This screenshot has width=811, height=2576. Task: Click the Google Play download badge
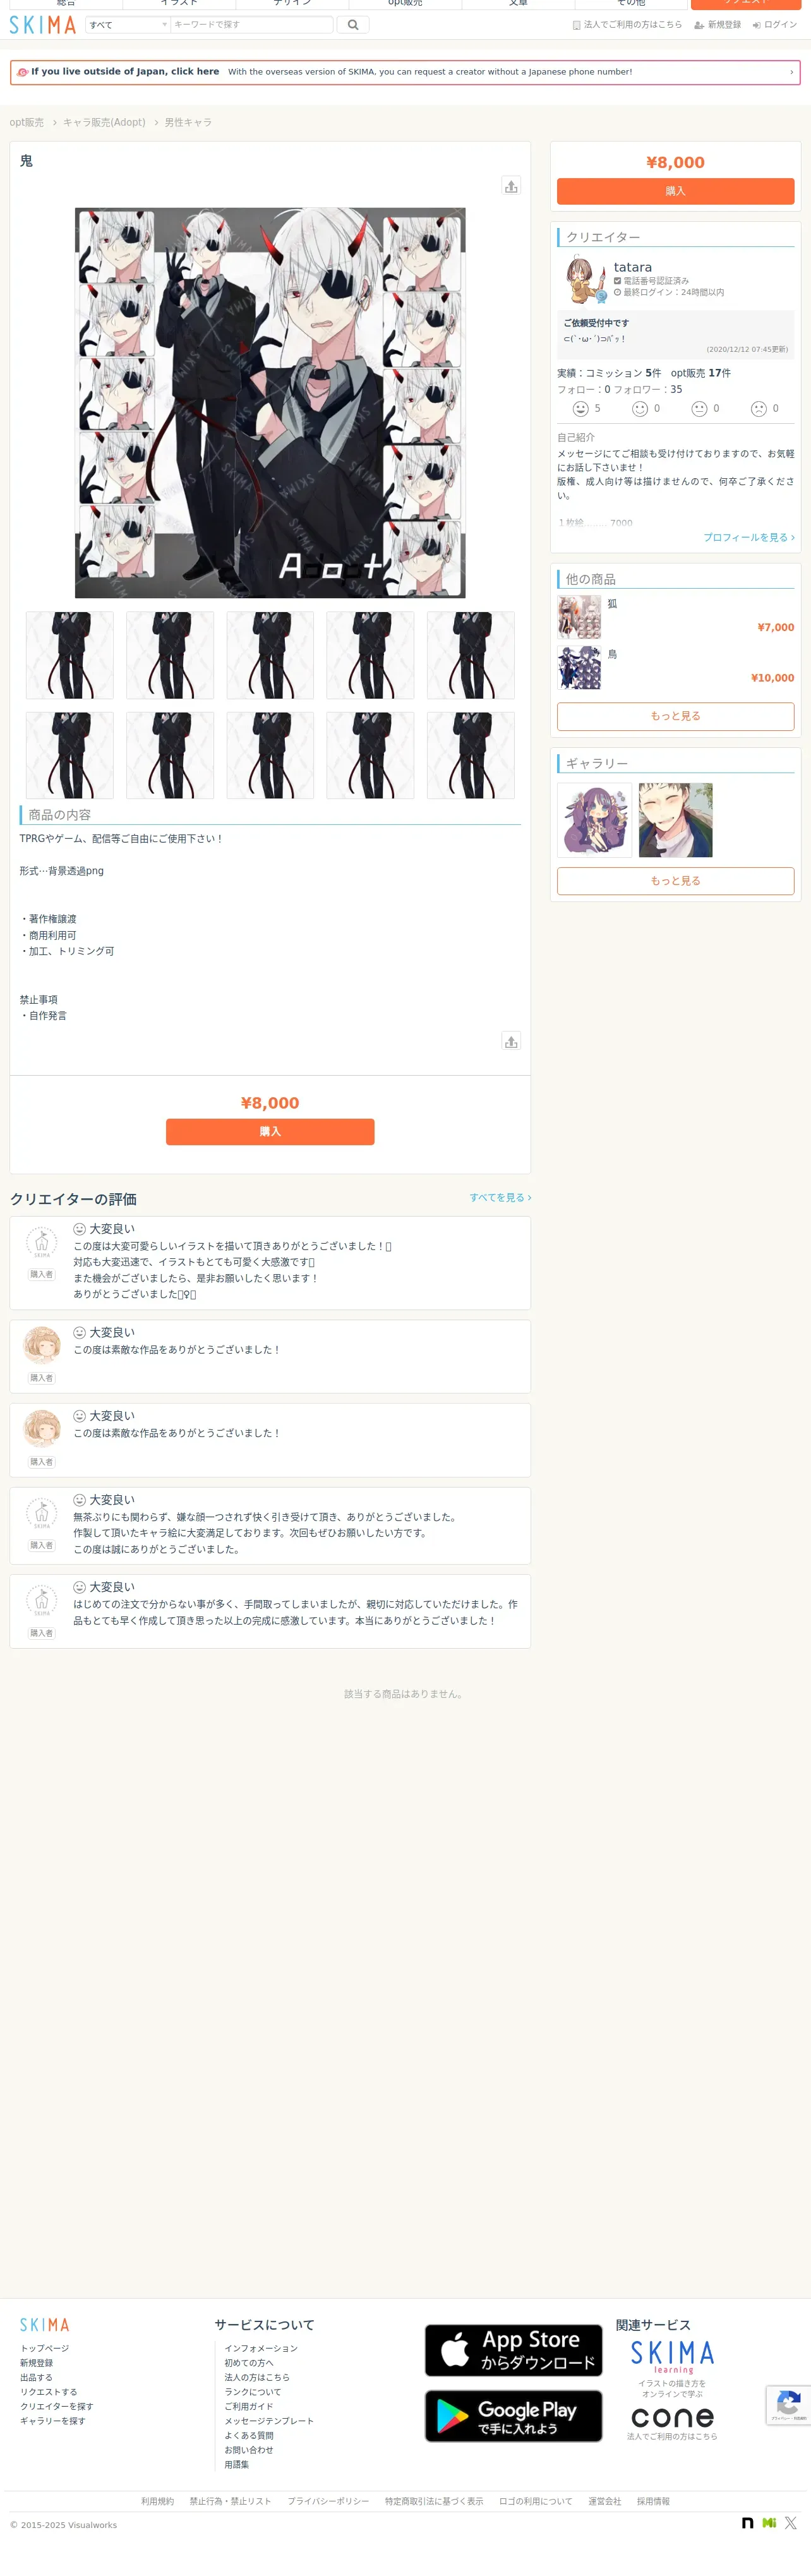pyautogui.click(x=513, y=2416)
